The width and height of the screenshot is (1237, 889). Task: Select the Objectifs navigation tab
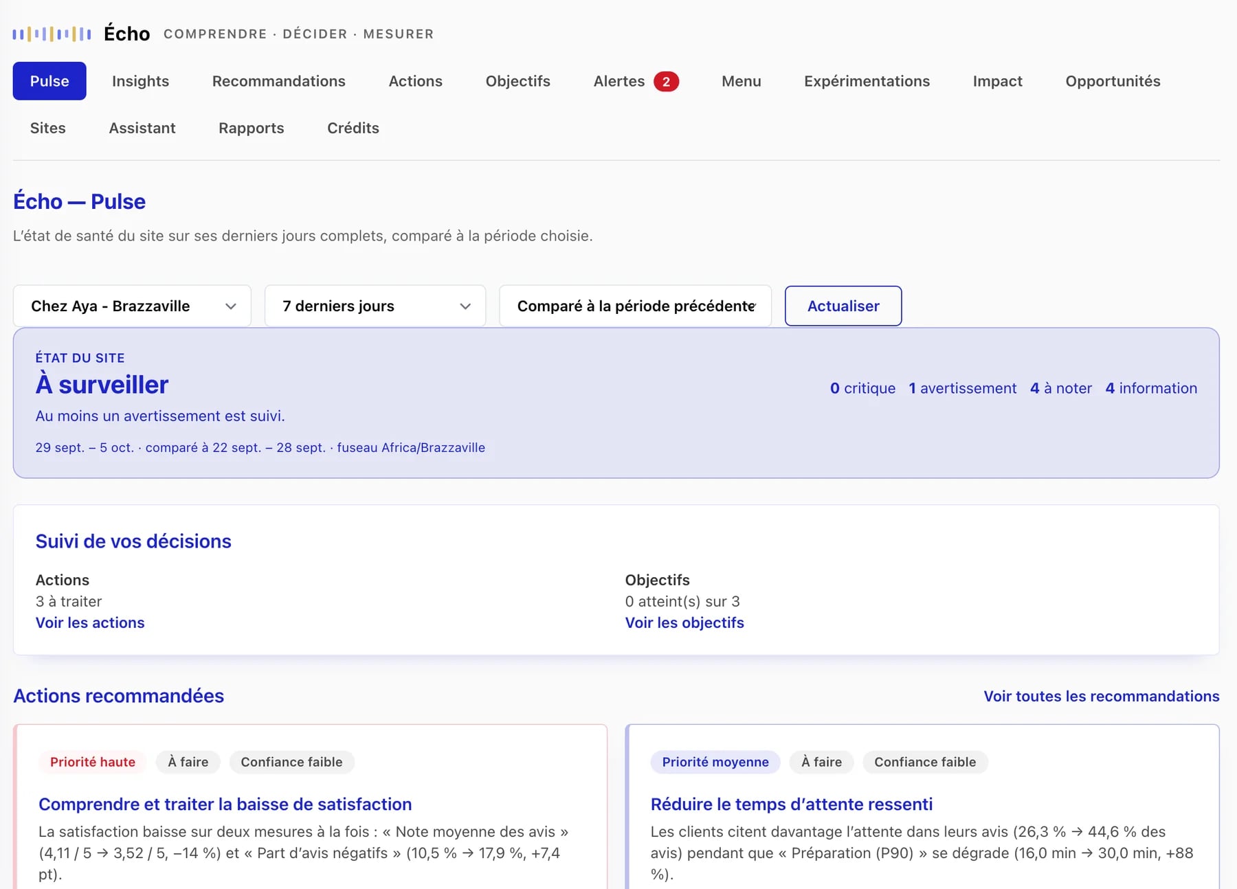[x=517, y=81]
